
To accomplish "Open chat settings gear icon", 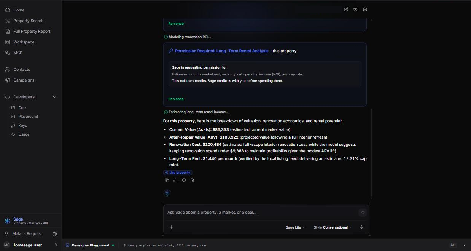I will 365,10.
